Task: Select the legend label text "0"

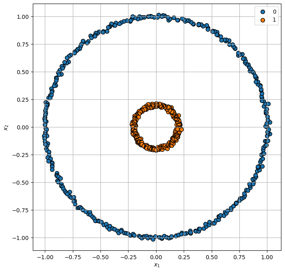Action: pos(274,12)
